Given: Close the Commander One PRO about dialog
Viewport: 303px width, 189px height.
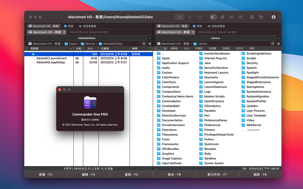Looking at the screenshot, I should [60, 89].
